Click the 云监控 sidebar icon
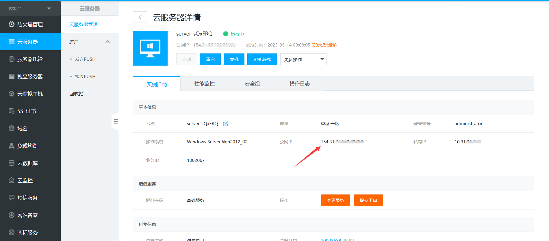 click(12, 180)
